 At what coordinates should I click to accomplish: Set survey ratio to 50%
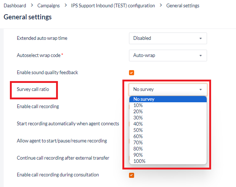point(138,130)
